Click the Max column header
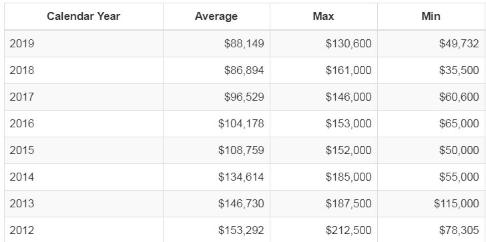The width and height of the screenshot is (486, 242). pyautogui.click(x=323, y=17)
